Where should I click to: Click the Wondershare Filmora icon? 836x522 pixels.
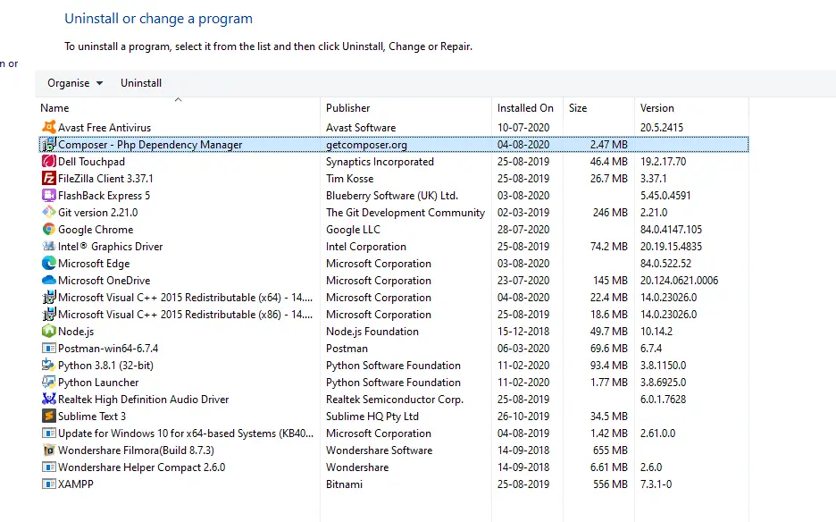[x=49, y=450]
